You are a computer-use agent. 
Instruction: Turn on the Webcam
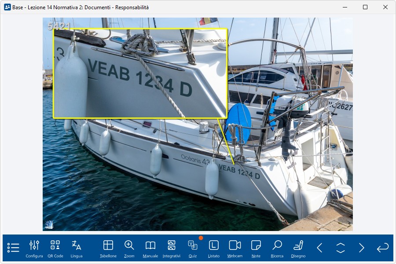pos(235,248)
